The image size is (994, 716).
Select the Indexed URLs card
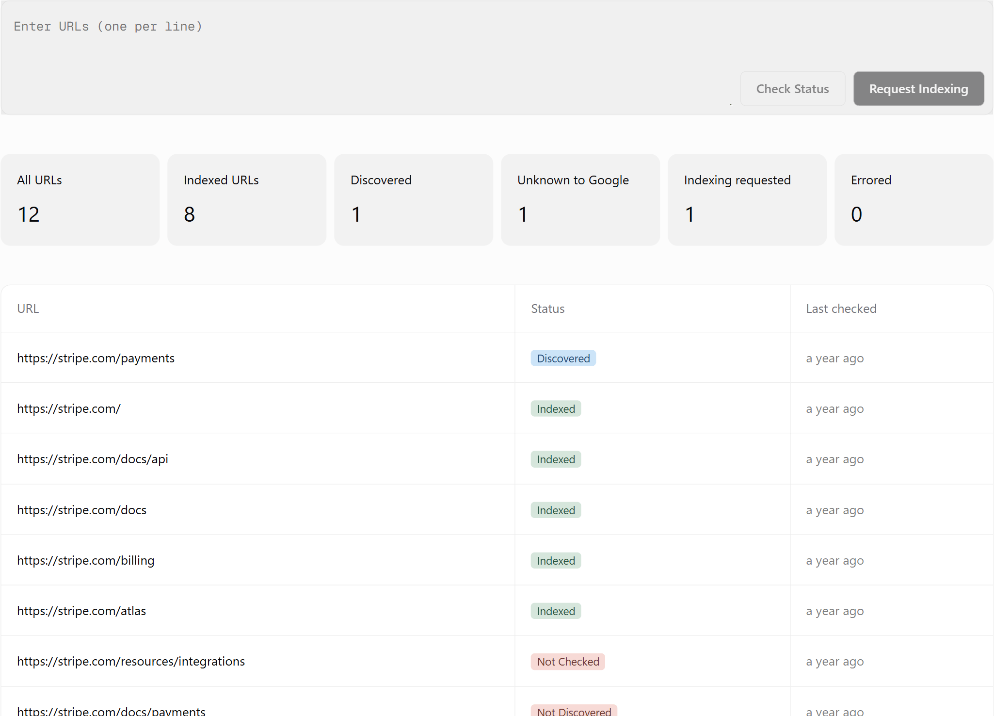coord(247,200)
